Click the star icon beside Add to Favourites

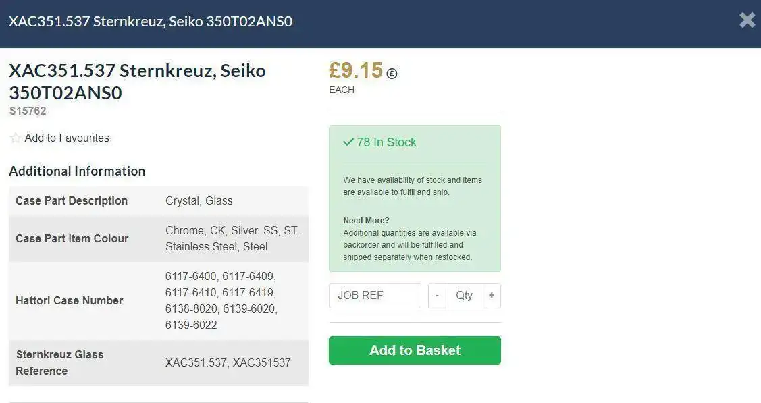click(x=15, y=138)
